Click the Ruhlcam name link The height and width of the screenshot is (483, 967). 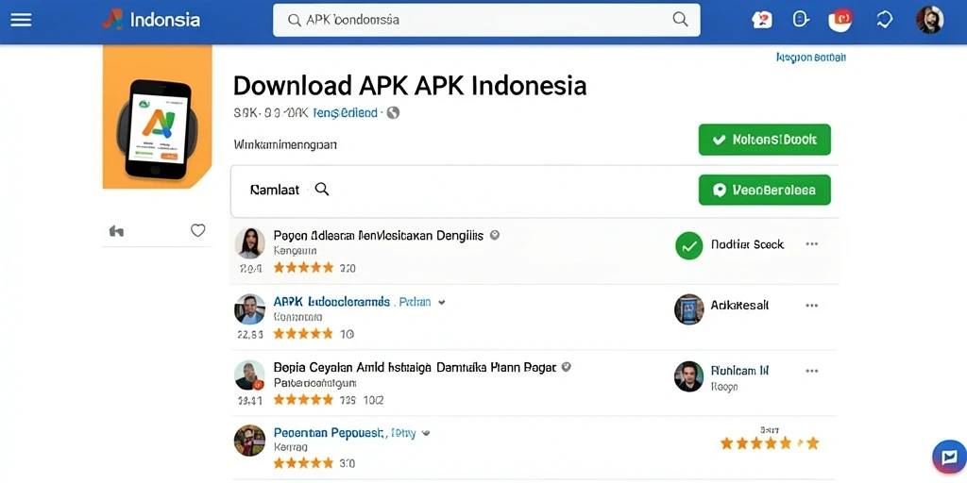coord(739,370)
